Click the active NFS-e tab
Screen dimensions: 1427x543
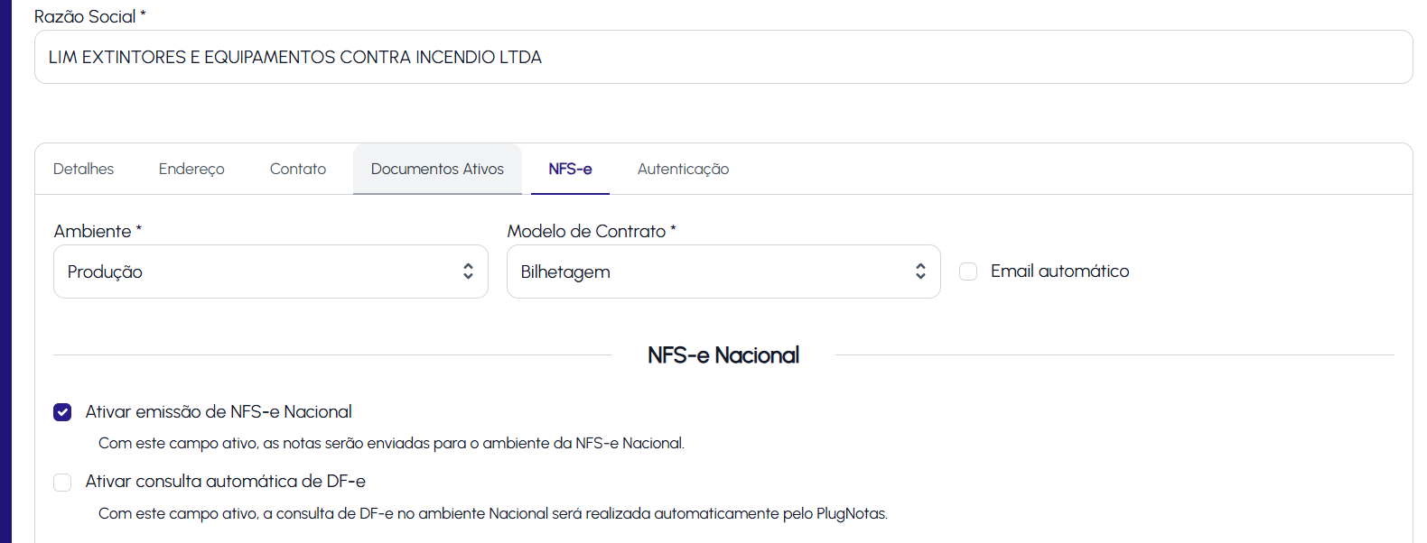[x=570, y=170]
